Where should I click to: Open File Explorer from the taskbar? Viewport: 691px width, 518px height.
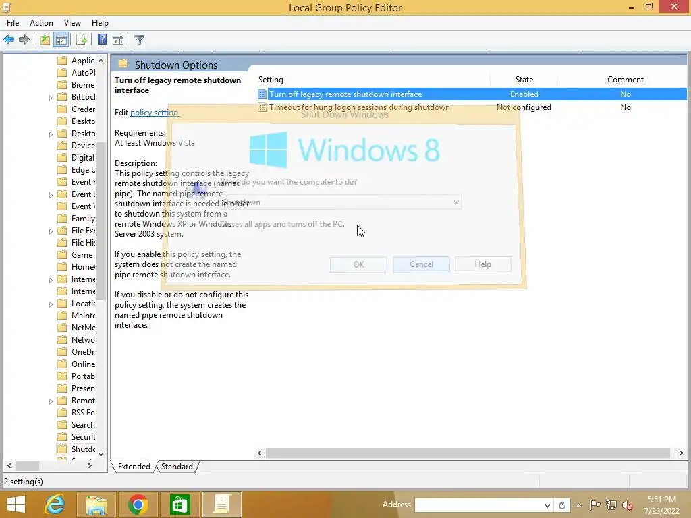point(96,505)
